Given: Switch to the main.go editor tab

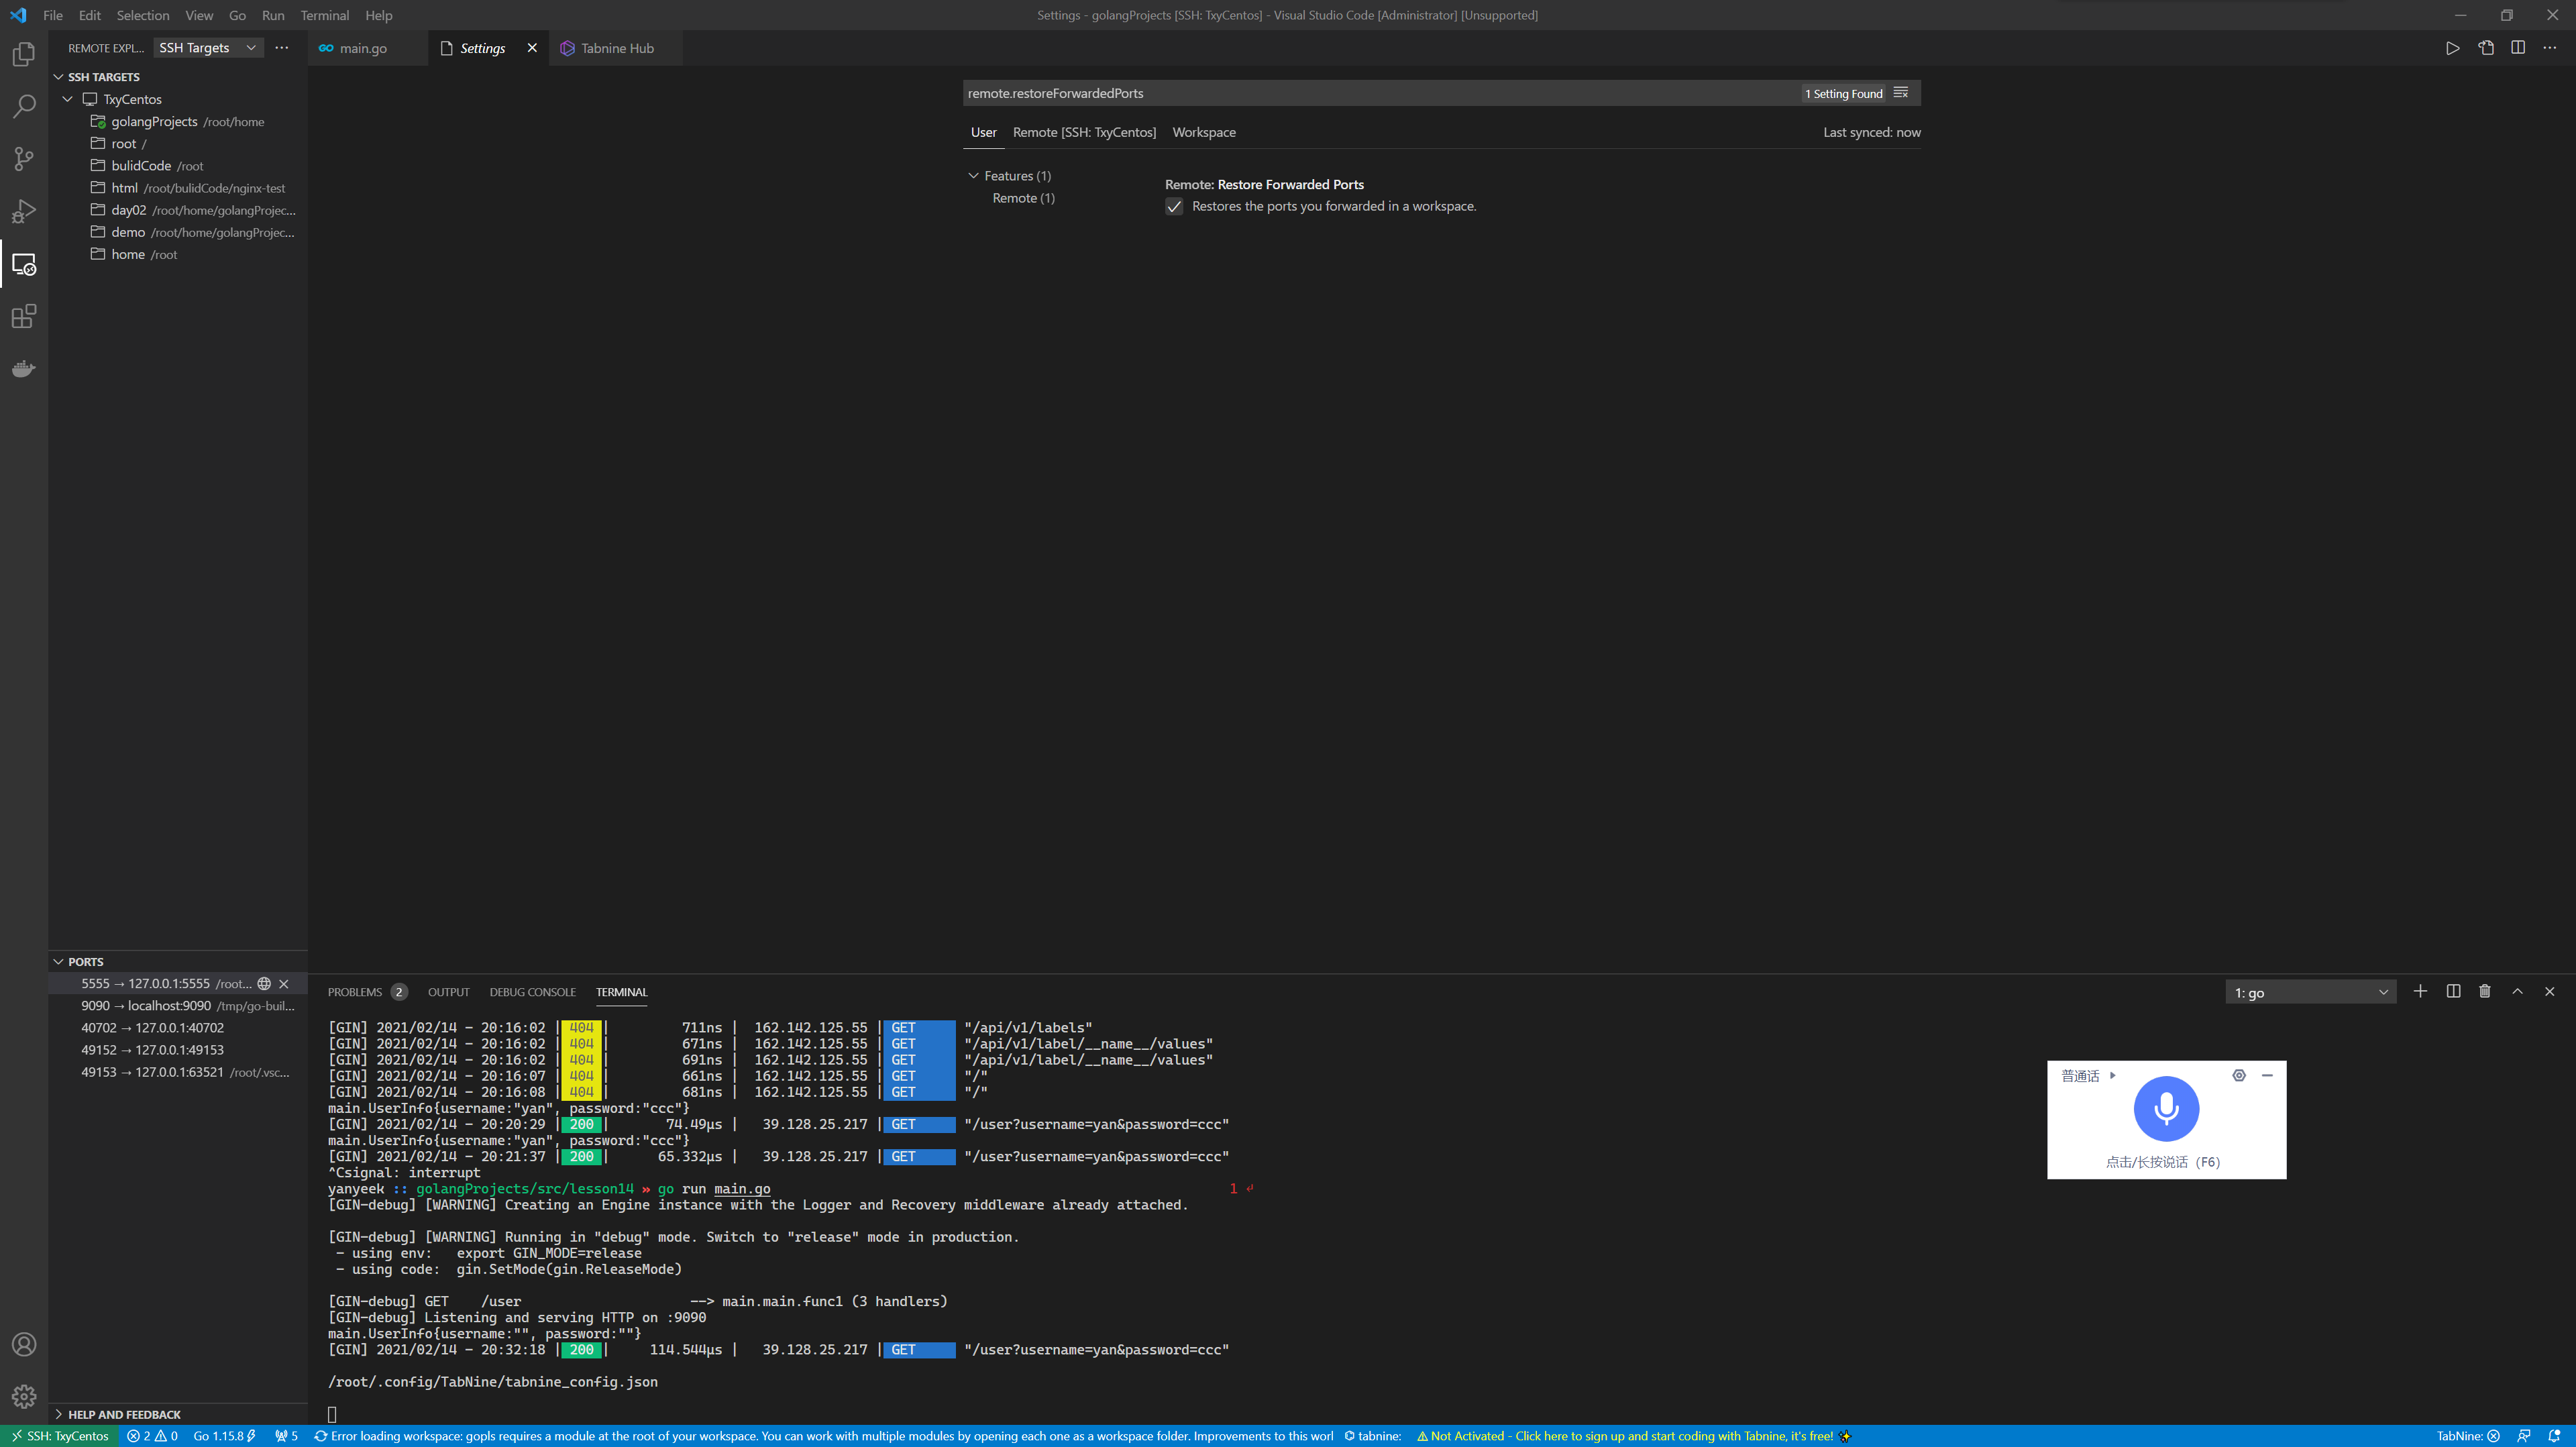Looking at the screenshot, I should (x=363, y=47).
